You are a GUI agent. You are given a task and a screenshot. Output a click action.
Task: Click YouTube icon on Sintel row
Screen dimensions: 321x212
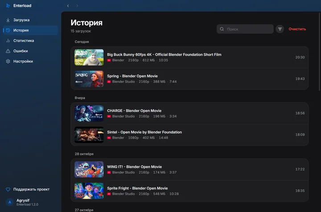pyautogui.click(x=109, y=138)
